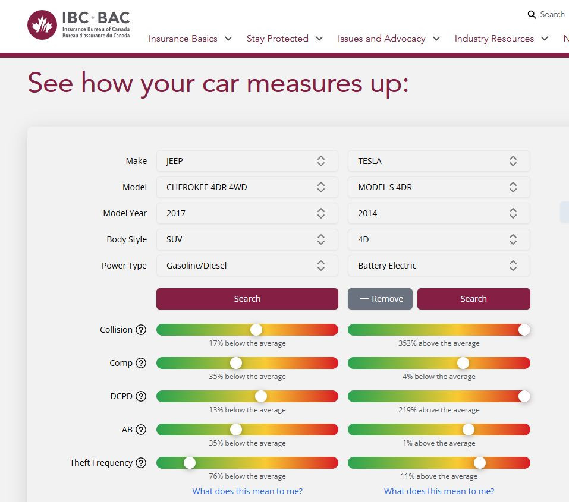
Task: Click the '76% below the average' text
Action: click(x=247, y=476)
